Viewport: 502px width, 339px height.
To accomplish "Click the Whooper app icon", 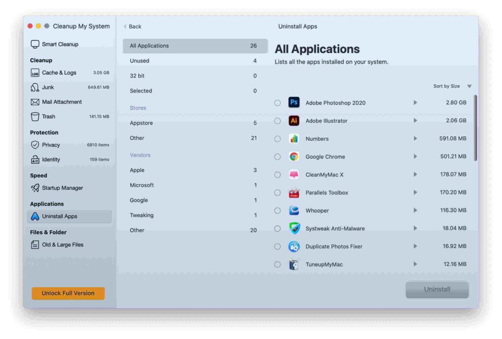I will click(x=294, y=211).
